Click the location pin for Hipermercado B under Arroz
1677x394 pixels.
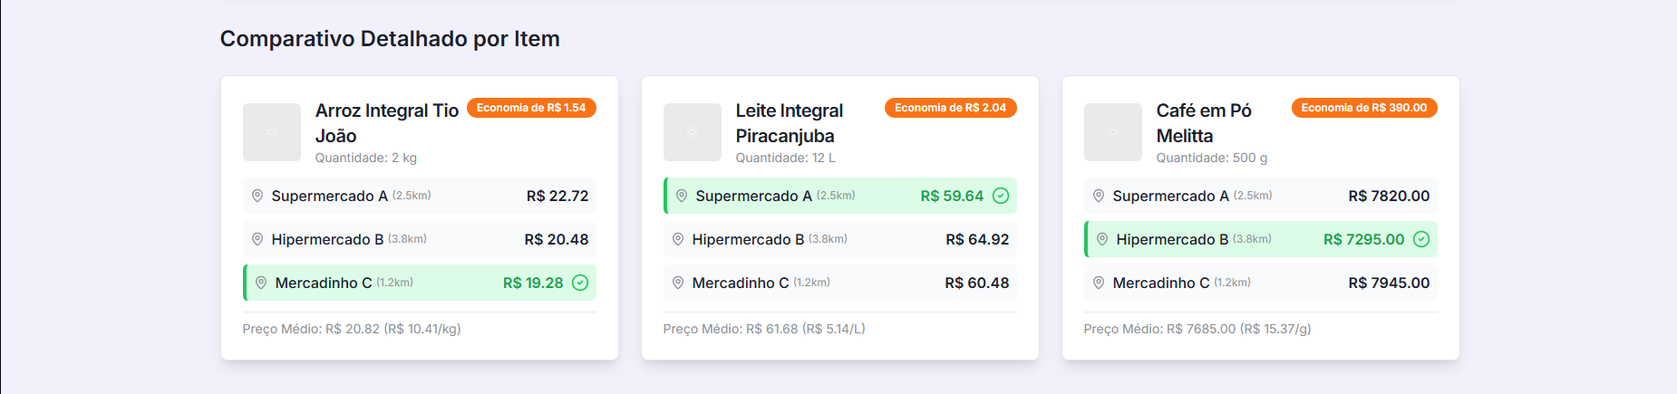(257, 239)
